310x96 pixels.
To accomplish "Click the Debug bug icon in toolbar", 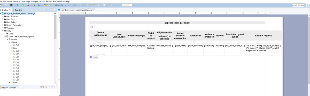I will [x=17, y=5].
